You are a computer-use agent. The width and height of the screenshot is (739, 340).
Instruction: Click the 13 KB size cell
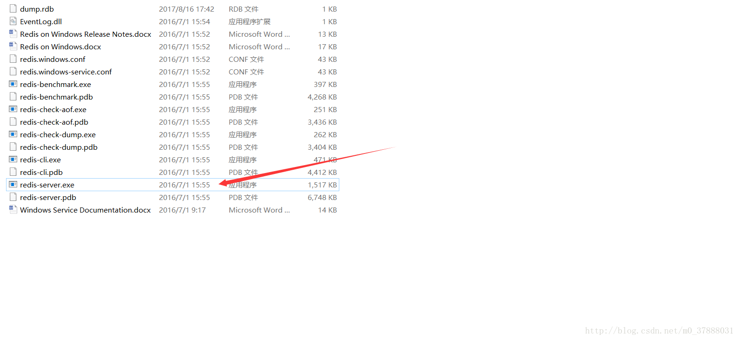pos(327,34)
